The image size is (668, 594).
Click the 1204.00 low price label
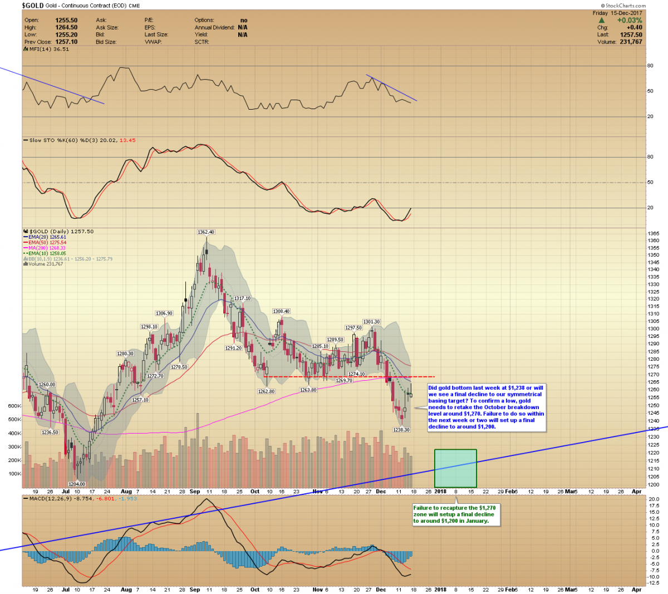click(77, 484)
